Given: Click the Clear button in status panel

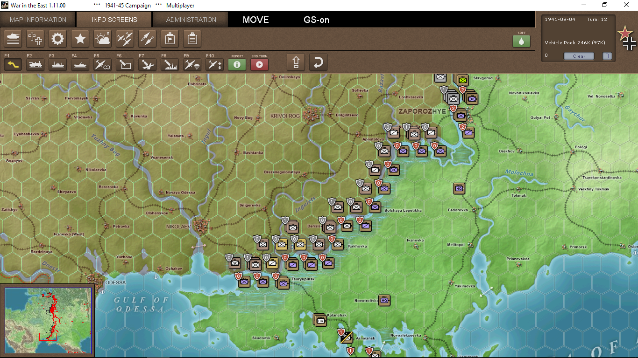Looking at the screenshot, I should coord(579,56).
